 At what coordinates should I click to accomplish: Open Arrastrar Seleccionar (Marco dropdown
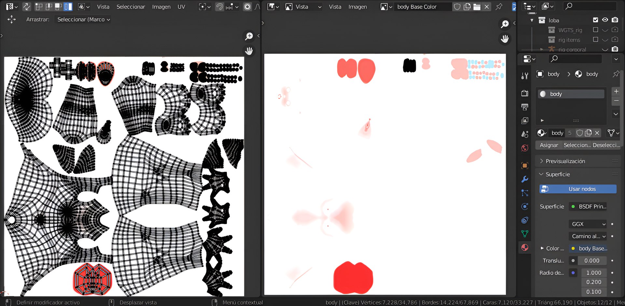click(83, 19)
